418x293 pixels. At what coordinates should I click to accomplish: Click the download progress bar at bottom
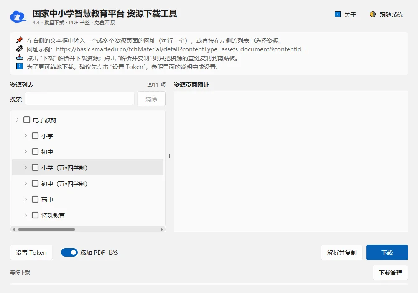click(209, 284)
